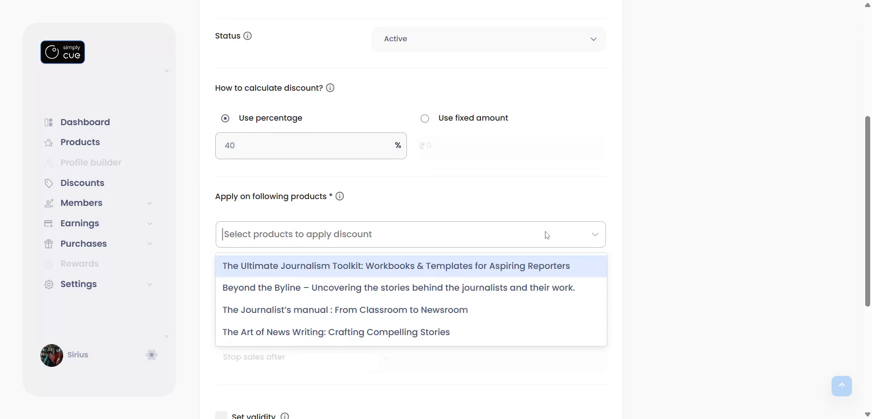Pick The Art of News Writing product

(336, 332)
